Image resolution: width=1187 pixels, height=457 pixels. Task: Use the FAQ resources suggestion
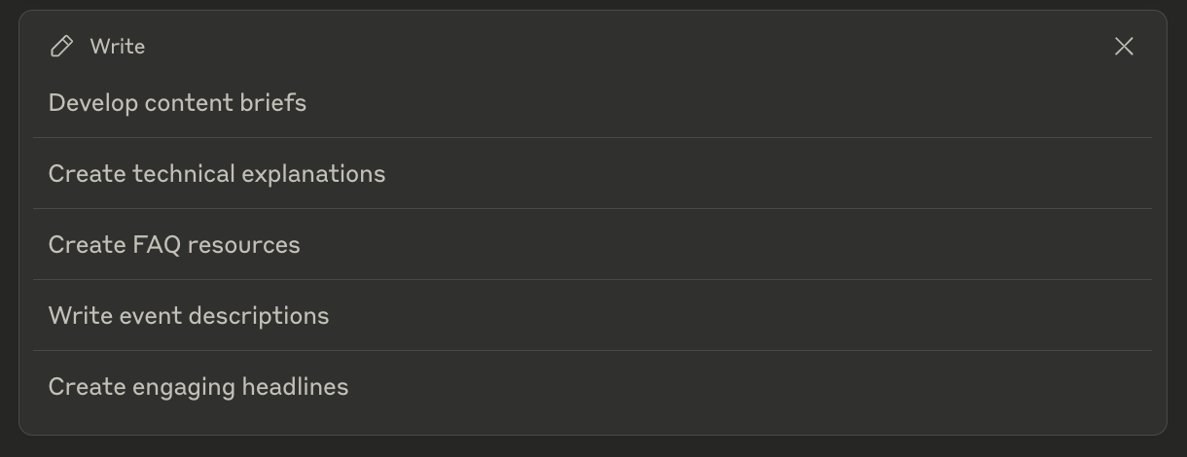(x=593, y=245)
